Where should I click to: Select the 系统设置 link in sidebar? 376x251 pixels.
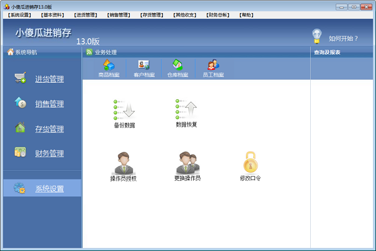click(50, 189)
